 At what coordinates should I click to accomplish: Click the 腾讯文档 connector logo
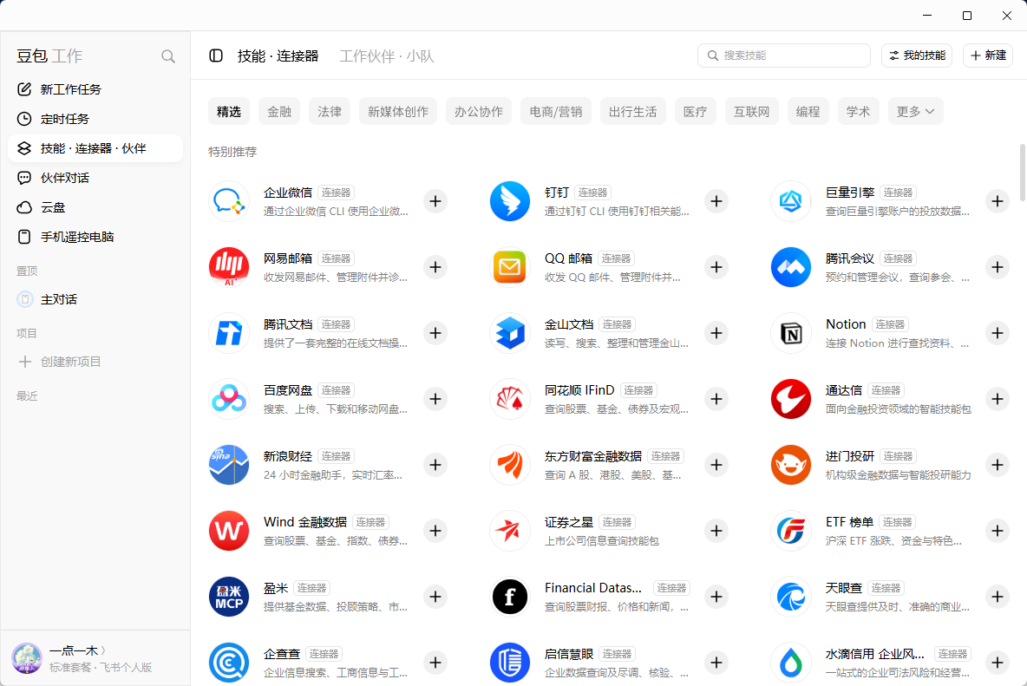click(x=229, y=333)
